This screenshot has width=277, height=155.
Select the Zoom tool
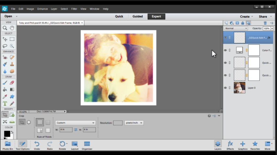(5, 28)
